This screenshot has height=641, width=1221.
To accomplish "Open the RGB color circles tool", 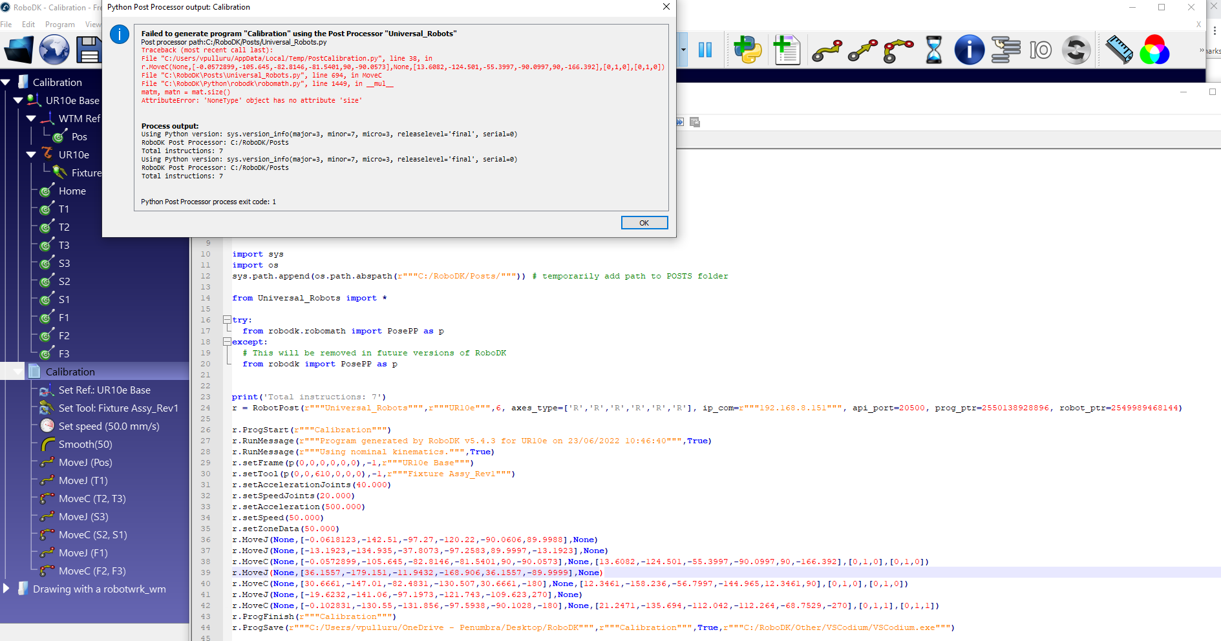I will (x=1154, y=50).
